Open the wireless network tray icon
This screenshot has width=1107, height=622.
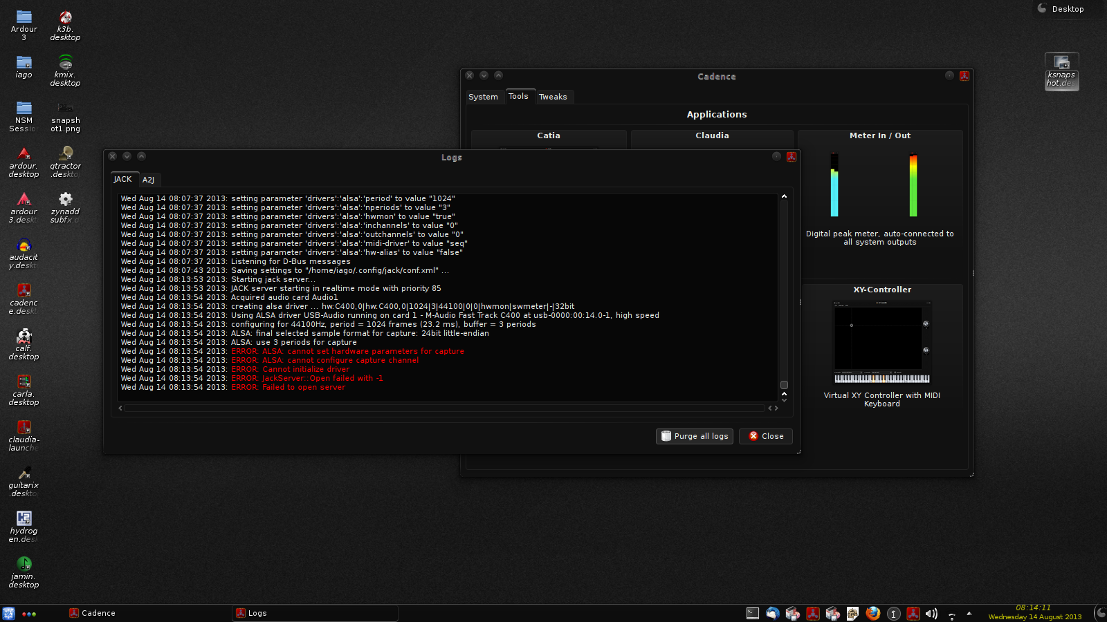[x=951, y=614]
